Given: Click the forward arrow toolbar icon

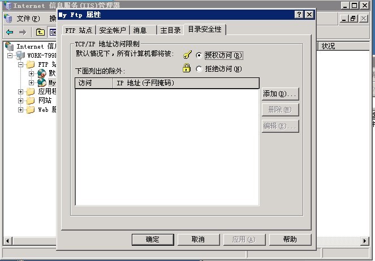Looking at the screenshot, I should [23, 32].
